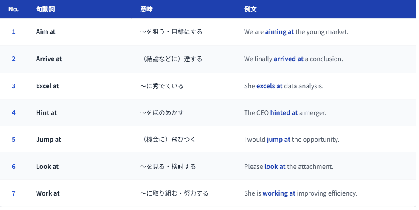Viewport: 419px width, 210px height.
Task: Select the "Arrive at" phrasal verb cell
Action: pos(49,59)
